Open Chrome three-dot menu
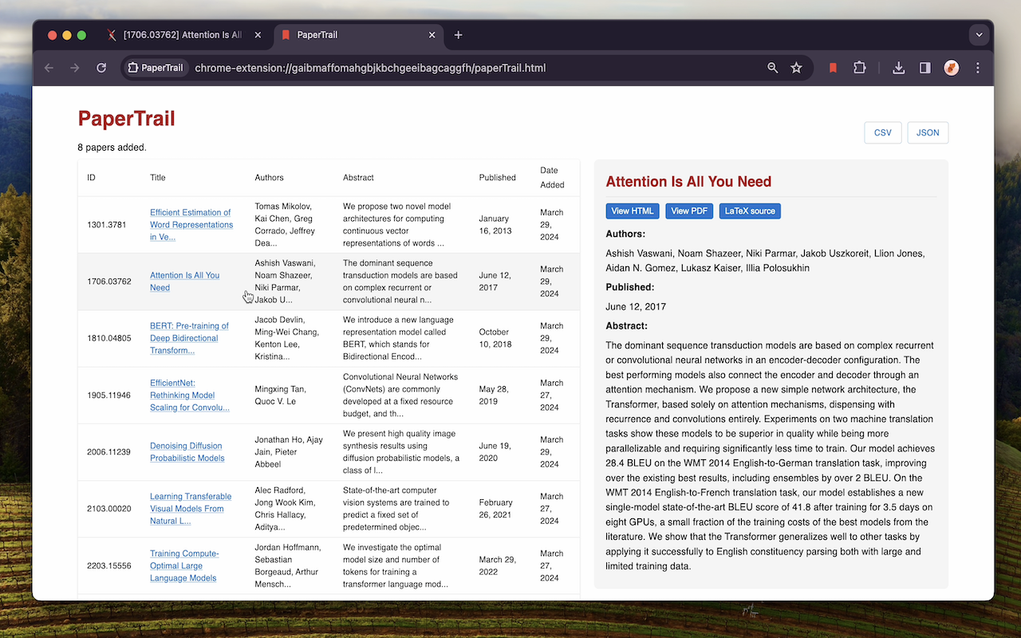1021x638 pixels. click(x=978, y=68)
